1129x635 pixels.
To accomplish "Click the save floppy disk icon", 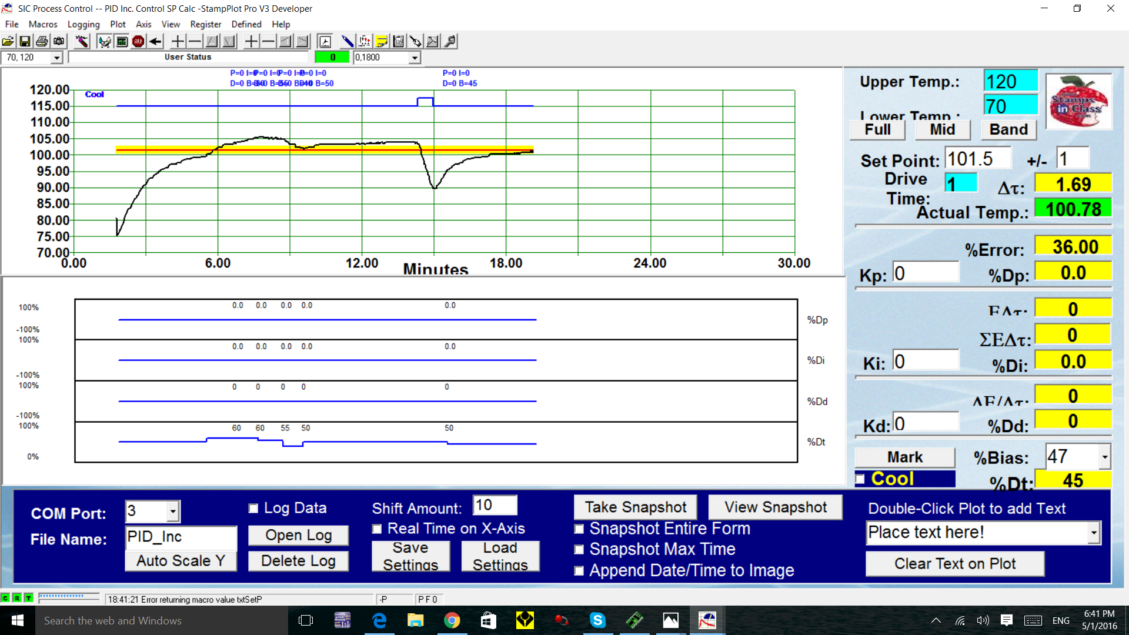I will pos(25,41).
